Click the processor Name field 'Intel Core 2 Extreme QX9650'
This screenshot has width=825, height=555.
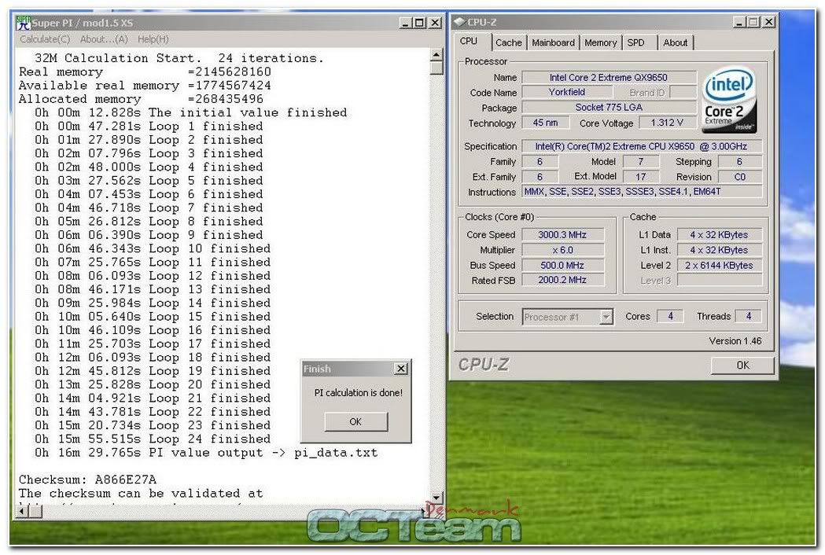(609, 77)
